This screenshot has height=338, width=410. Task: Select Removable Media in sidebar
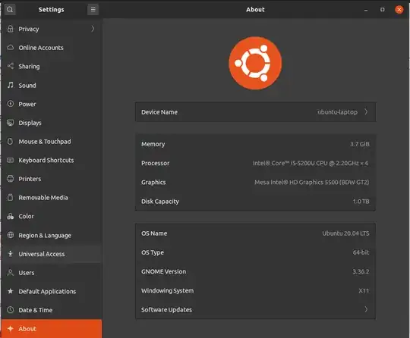coord(52,198)
